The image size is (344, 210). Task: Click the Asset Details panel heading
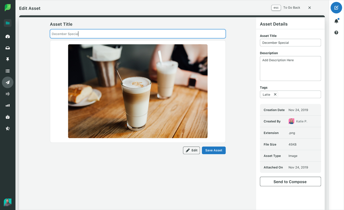(x=274, y=24)
